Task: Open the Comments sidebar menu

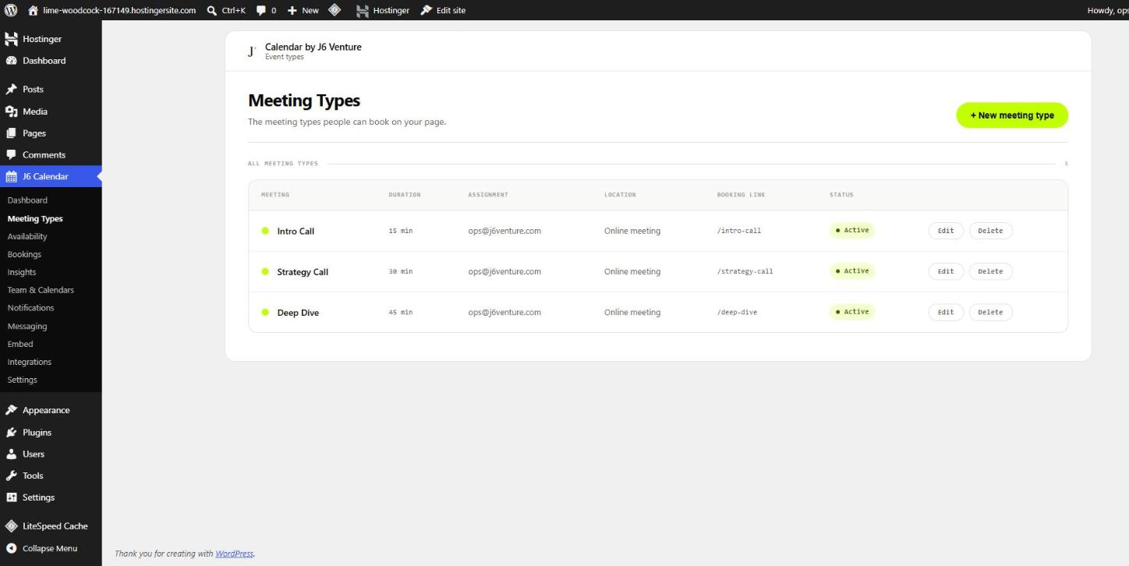Action: pos(51,155)
